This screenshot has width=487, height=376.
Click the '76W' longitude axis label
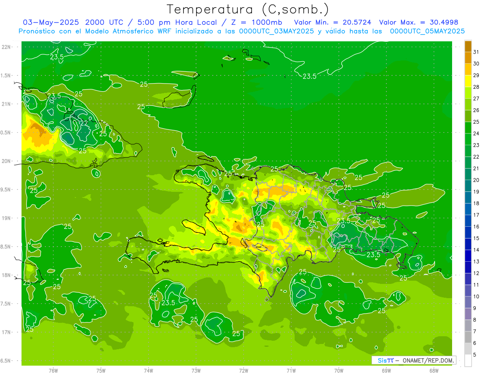pos(53,370)
